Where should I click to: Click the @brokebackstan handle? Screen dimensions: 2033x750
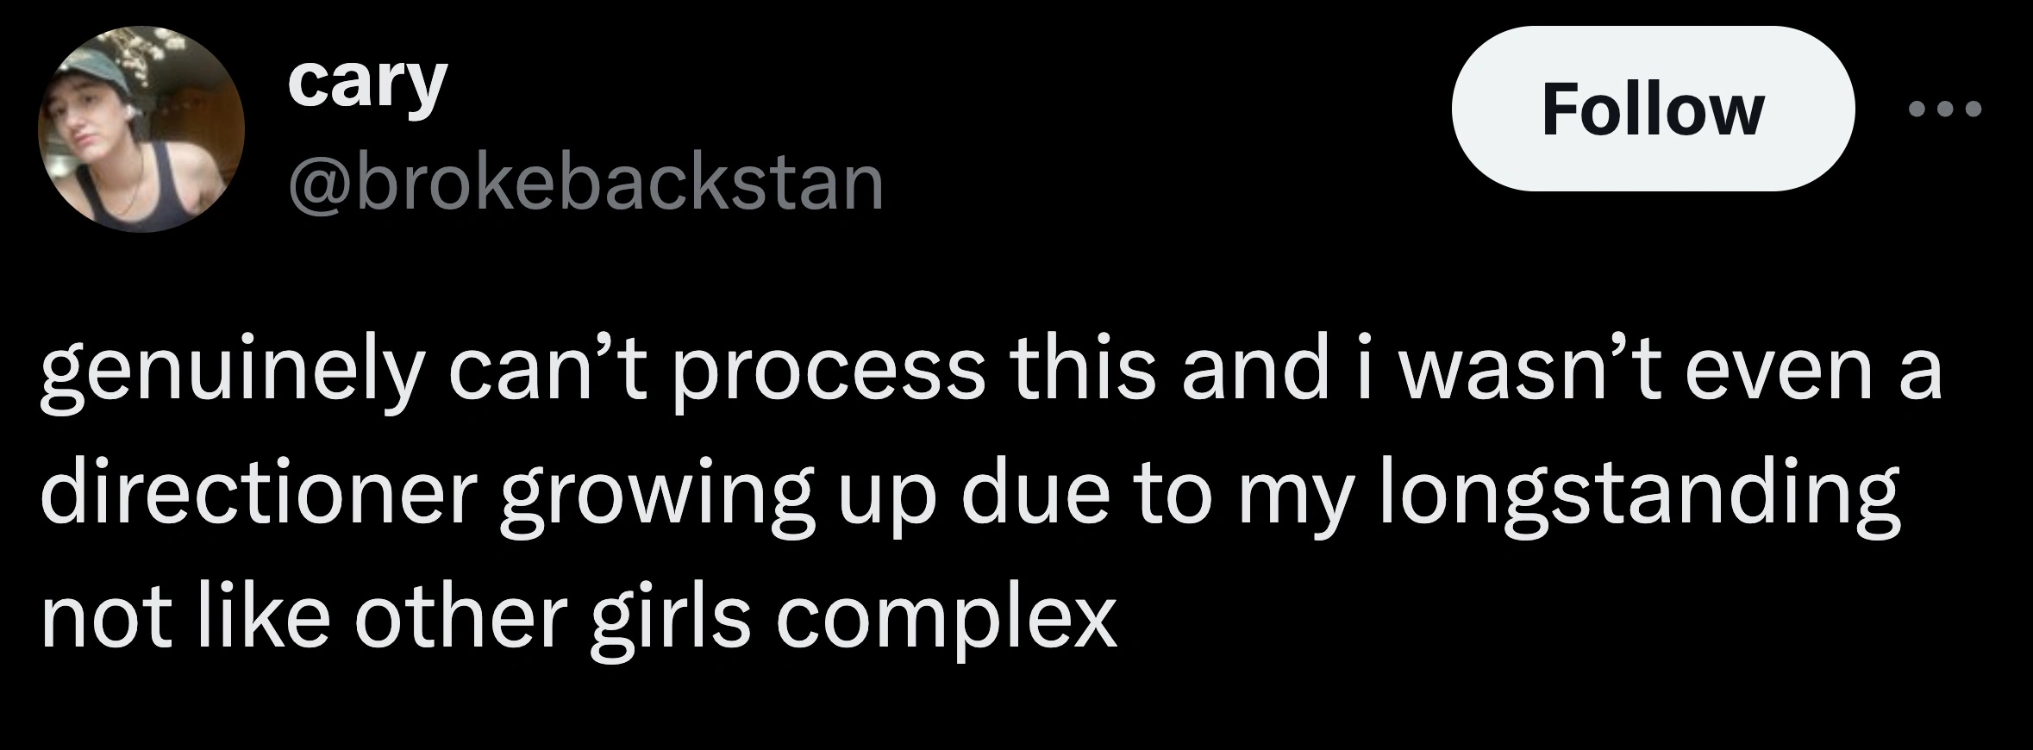point(585,184)
